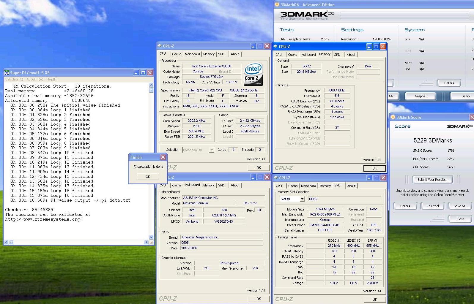The height and width of the screenshot is (304, 474).
Task: Click the Intel Core 2 Extreme X6800 name field
Action: click(x=211, y=66)
